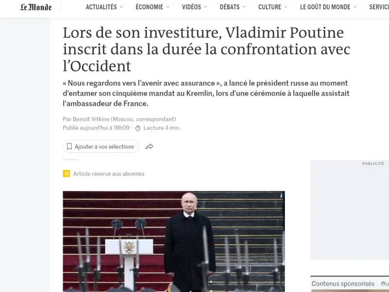
Task: Open the Services menu item
Action: coord(379,7)
